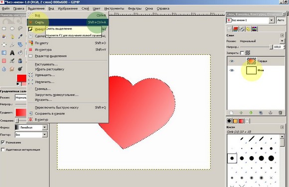Choose Снять to deselect
Screen dimensions: 289x187
click(x=68, y=22)
